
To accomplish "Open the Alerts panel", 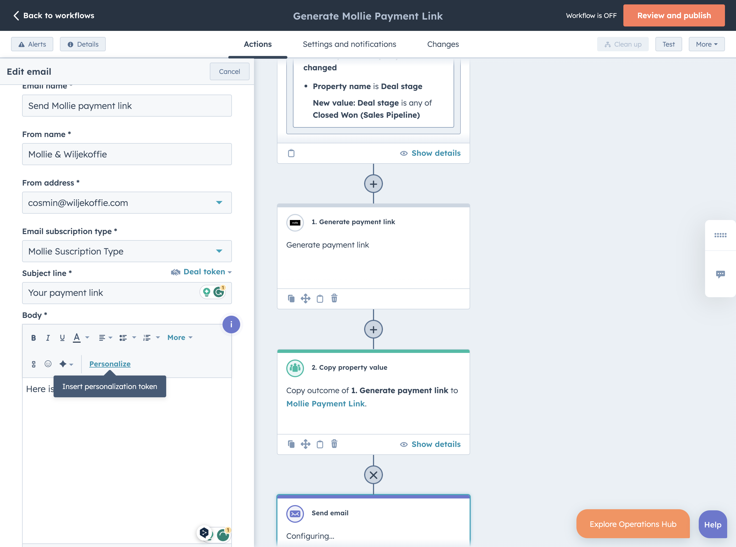I will (x=32, y=44).
